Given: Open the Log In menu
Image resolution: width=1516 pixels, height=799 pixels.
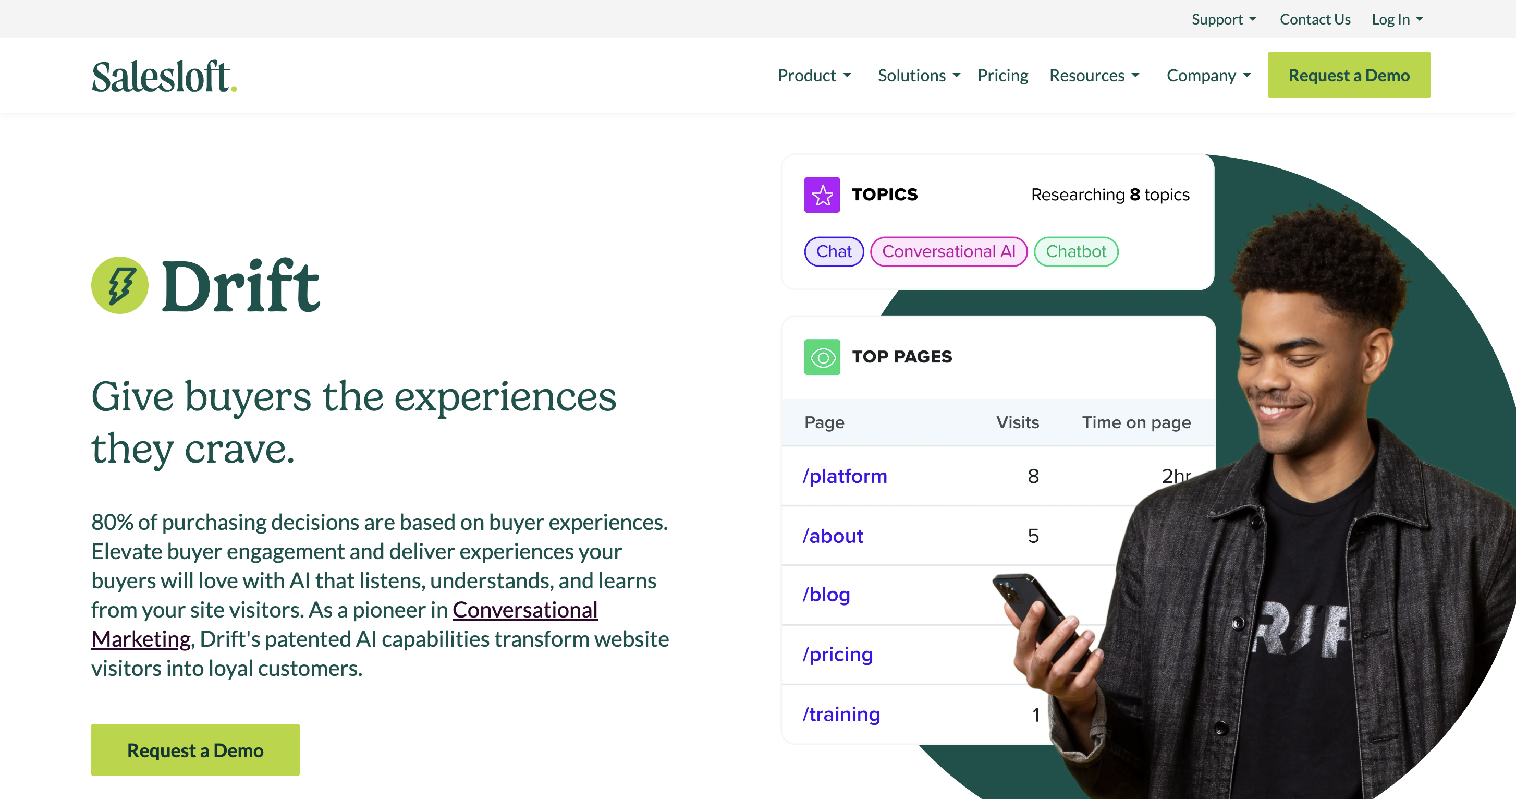Looking at the screenshot, I should pyautogui.click(x=1397, y=19).
